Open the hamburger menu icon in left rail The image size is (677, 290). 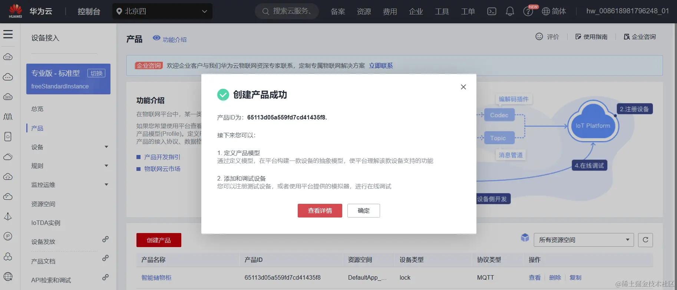coord(8,34)
